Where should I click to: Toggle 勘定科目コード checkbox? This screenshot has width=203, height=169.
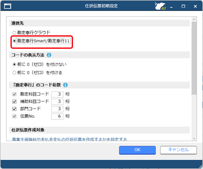pos(14,94)
